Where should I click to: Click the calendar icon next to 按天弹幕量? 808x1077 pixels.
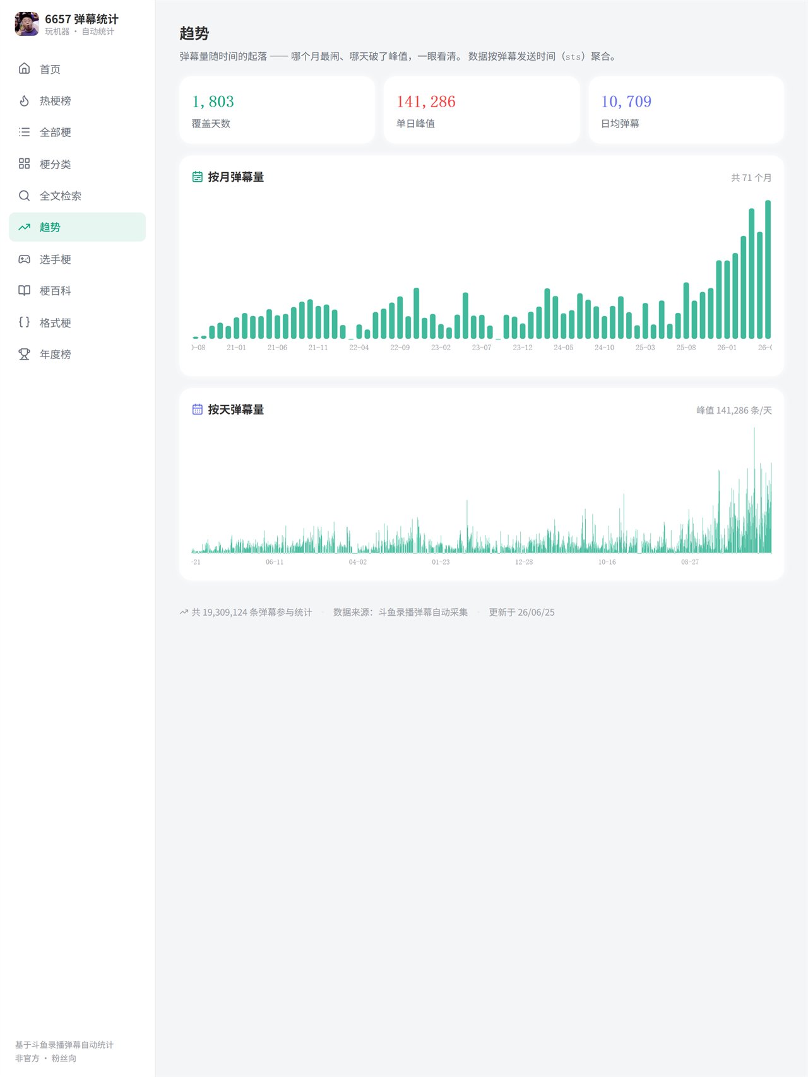pyautogui.click(x=198, y=409)
